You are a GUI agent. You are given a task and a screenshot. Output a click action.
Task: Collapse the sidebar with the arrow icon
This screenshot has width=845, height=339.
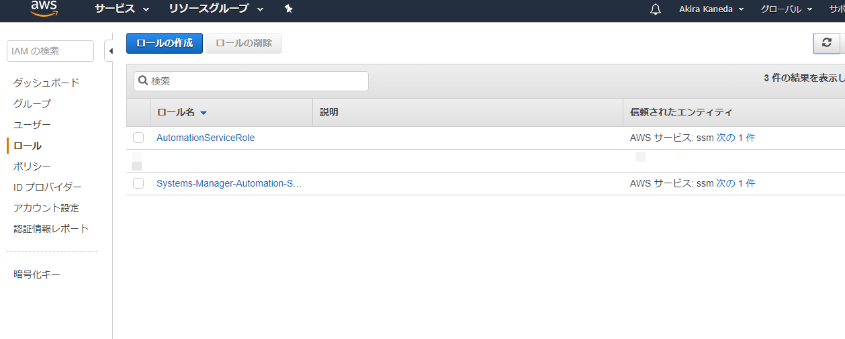coord(109,51)
